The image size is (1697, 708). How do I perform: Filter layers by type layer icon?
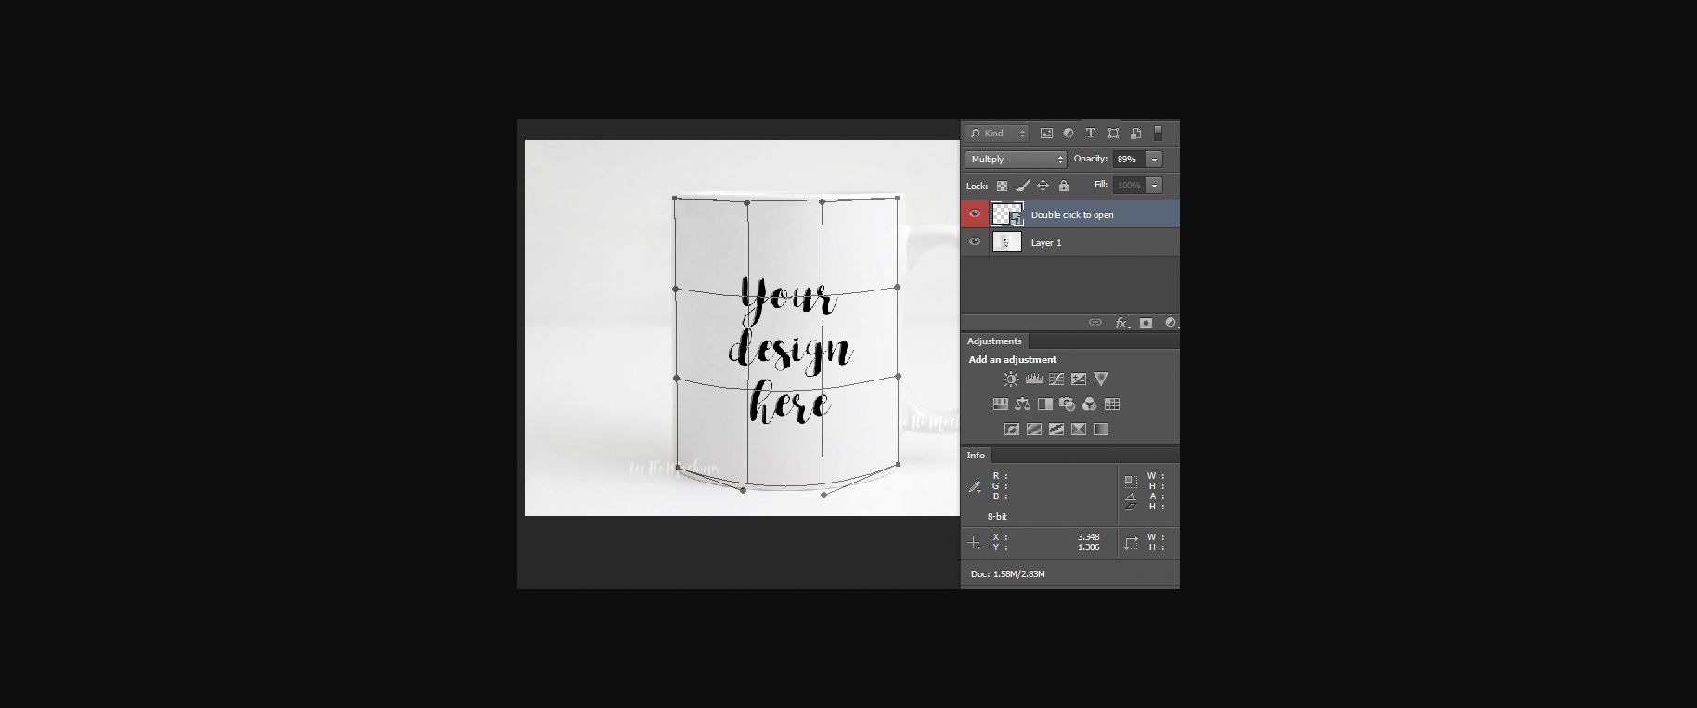1091,134
